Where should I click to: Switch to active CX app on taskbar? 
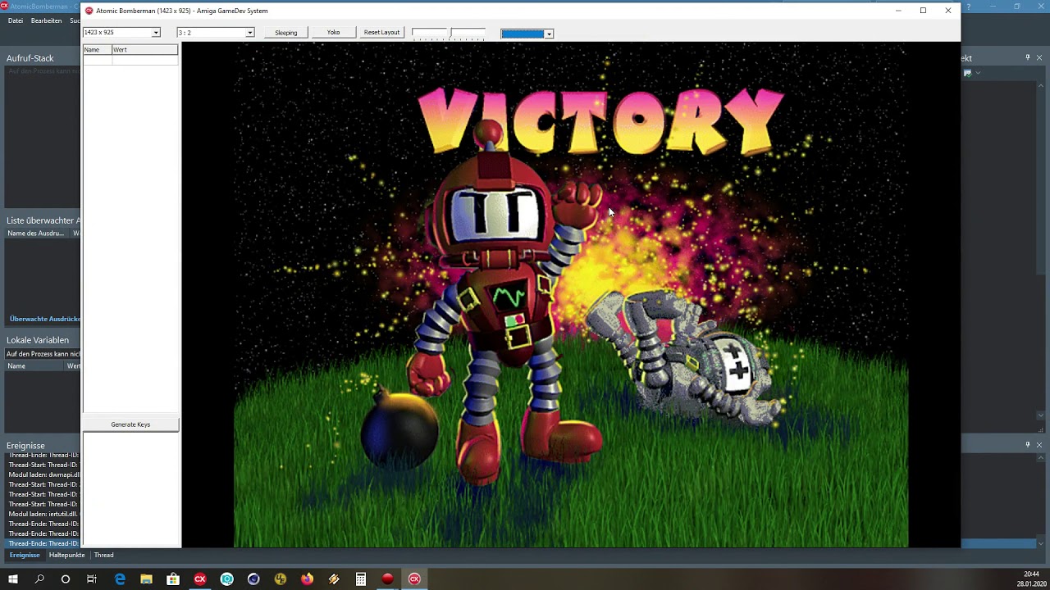414,579
